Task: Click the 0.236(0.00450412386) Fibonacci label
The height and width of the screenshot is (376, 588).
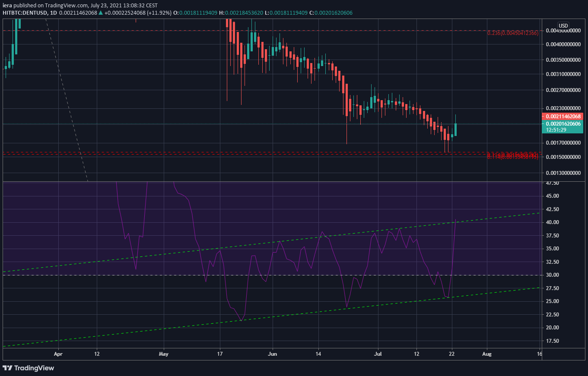Action: pos(512,33)
